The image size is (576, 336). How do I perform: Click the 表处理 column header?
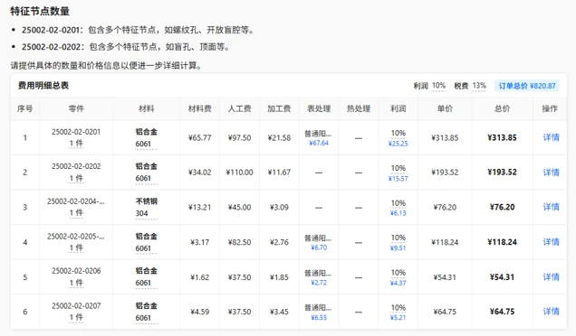click(319, 108)
